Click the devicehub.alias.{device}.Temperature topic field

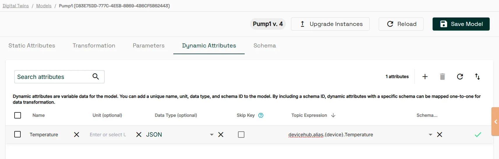(331, 135)
